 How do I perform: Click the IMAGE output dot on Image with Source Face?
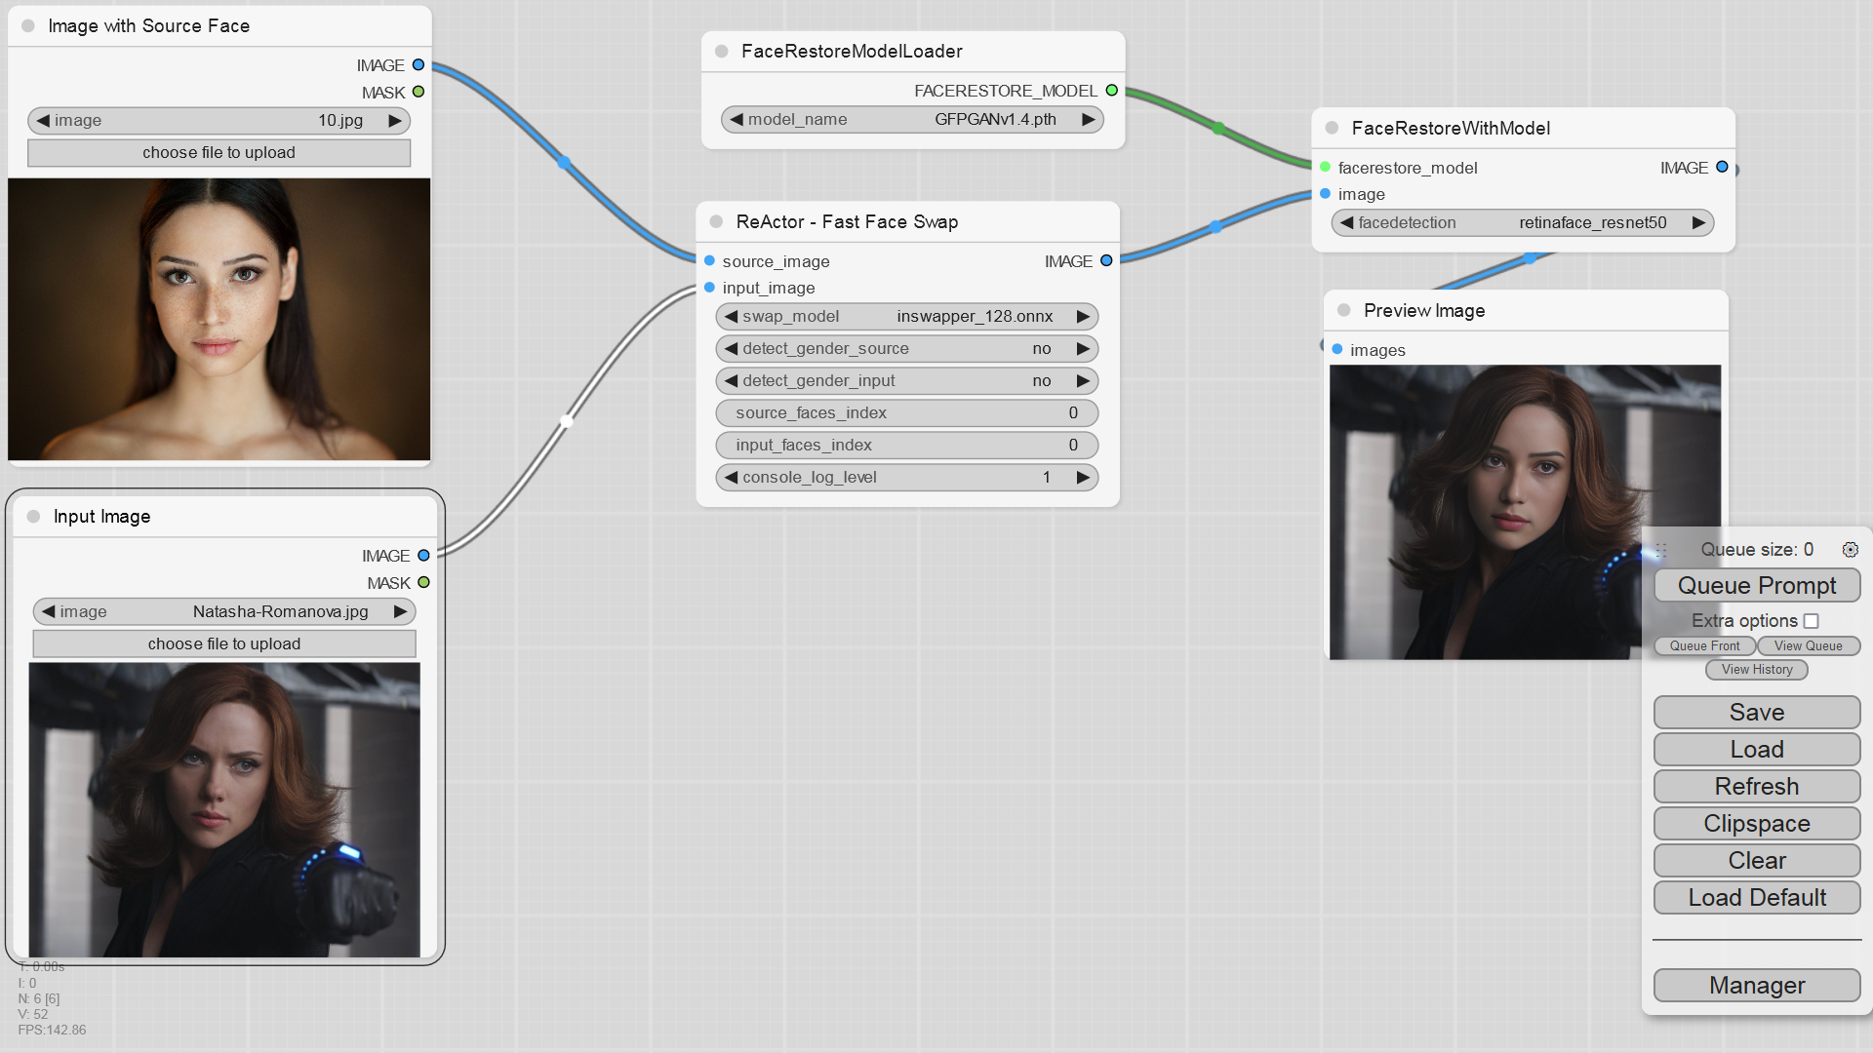click(x=418, y=64)
